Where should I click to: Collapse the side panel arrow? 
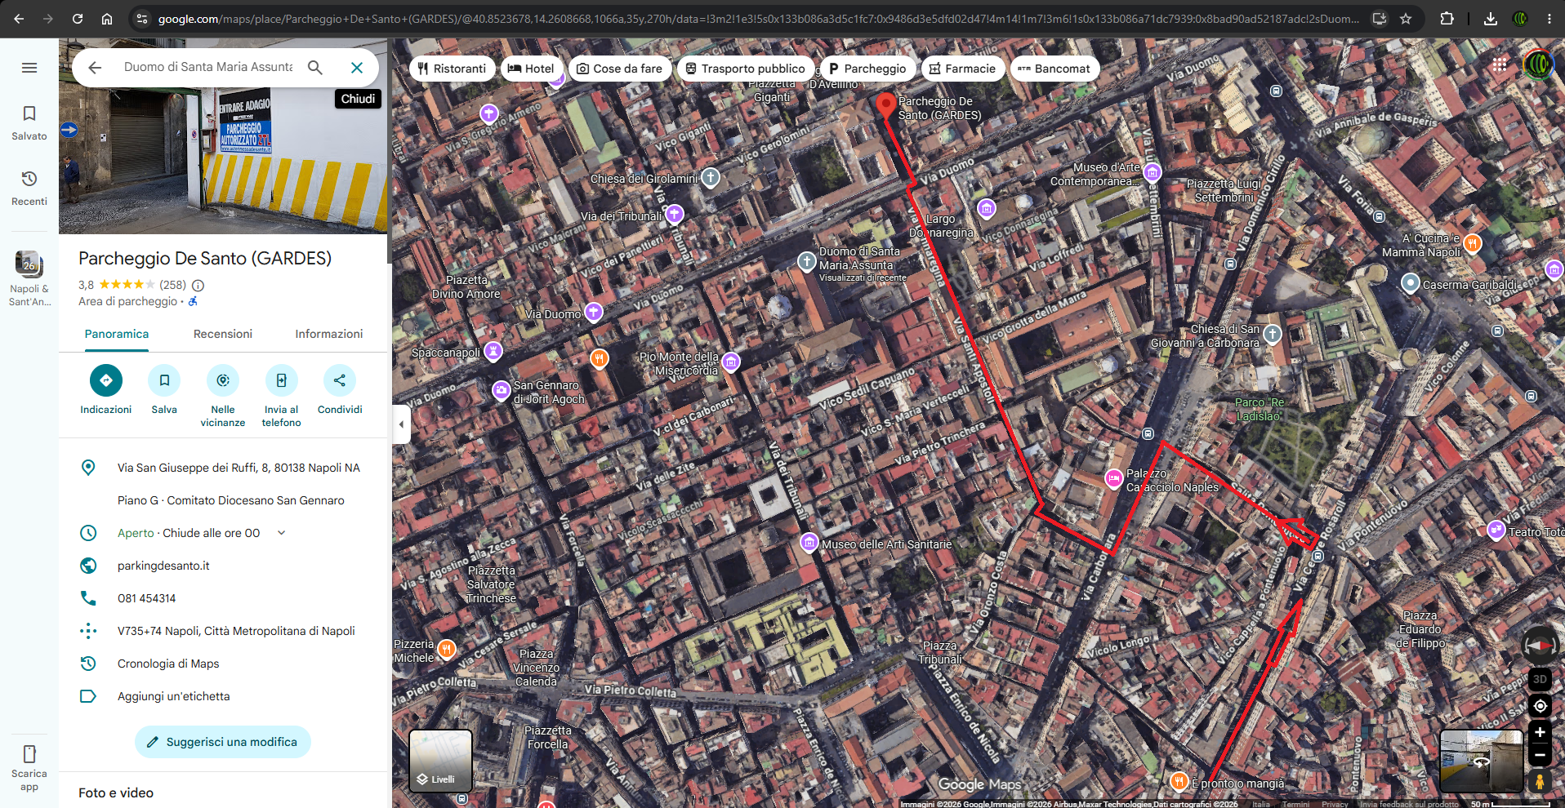click(401, 424)
